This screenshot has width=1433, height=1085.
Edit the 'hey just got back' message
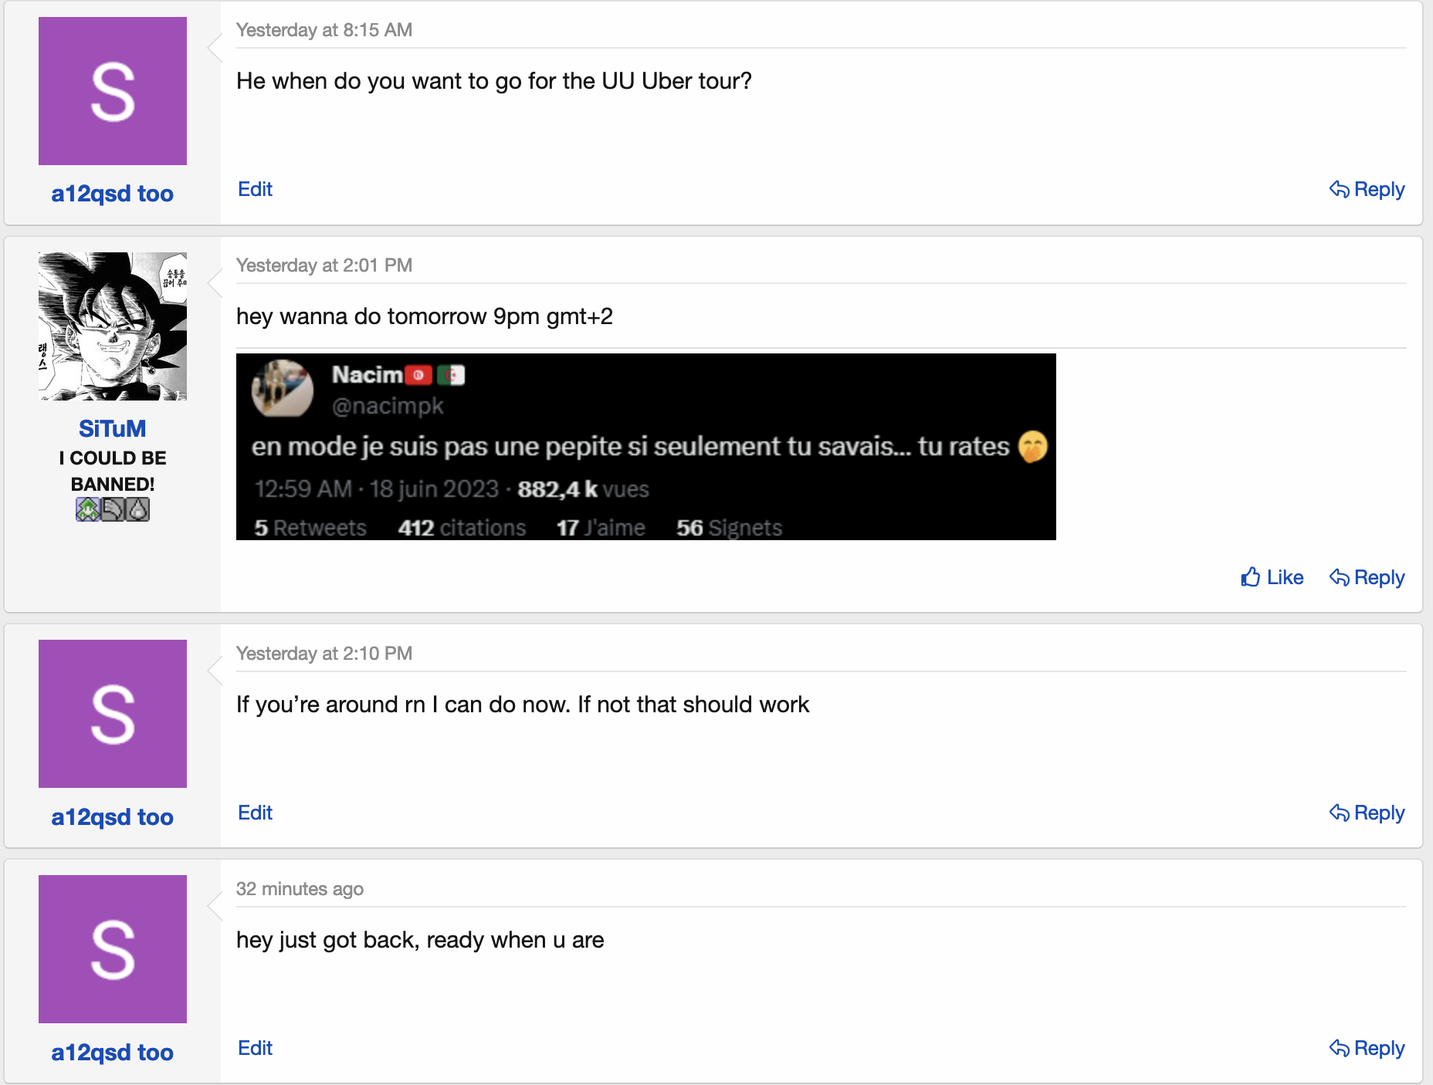[x=255, y=1049]
